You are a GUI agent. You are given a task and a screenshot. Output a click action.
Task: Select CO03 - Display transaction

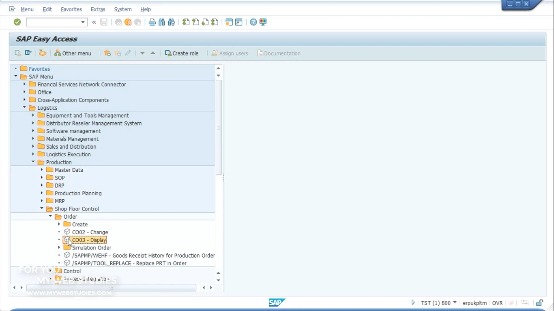(89, 240)
